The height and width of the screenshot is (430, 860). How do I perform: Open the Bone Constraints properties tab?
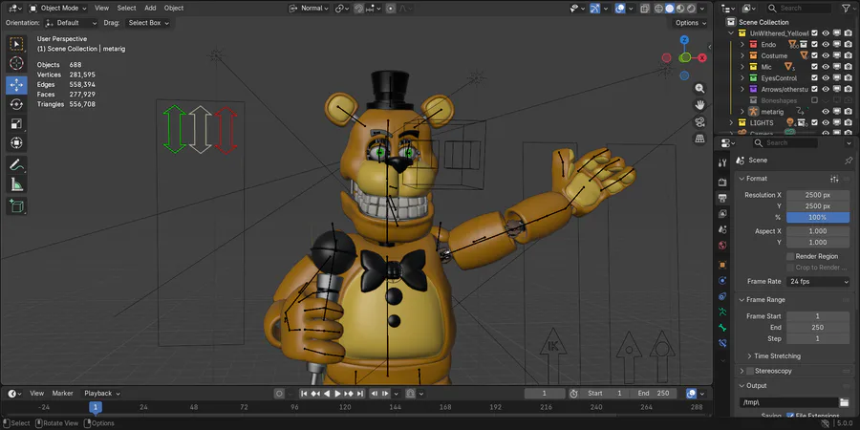point(723,343)
